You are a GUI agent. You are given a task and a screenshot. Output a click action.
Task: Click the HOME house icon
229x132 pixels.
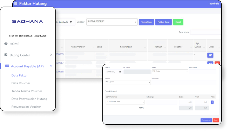tap(6, 44)
